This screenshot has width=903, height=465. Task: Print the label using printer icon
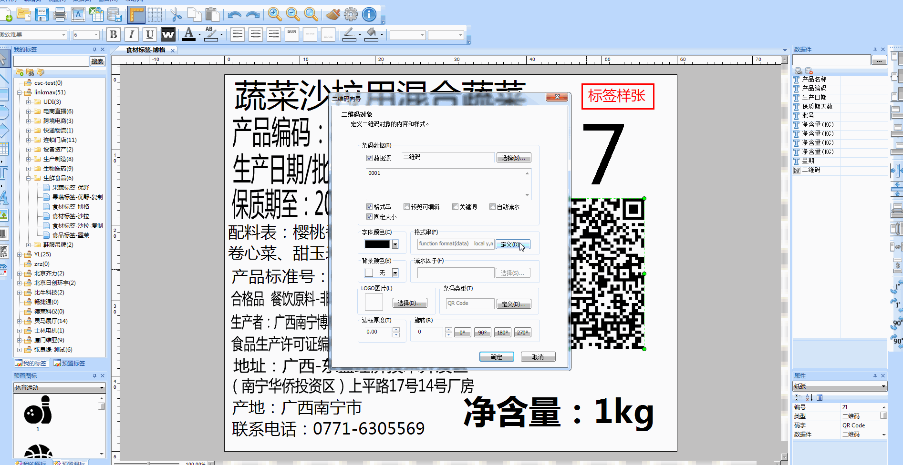click(x=60, y=14)
